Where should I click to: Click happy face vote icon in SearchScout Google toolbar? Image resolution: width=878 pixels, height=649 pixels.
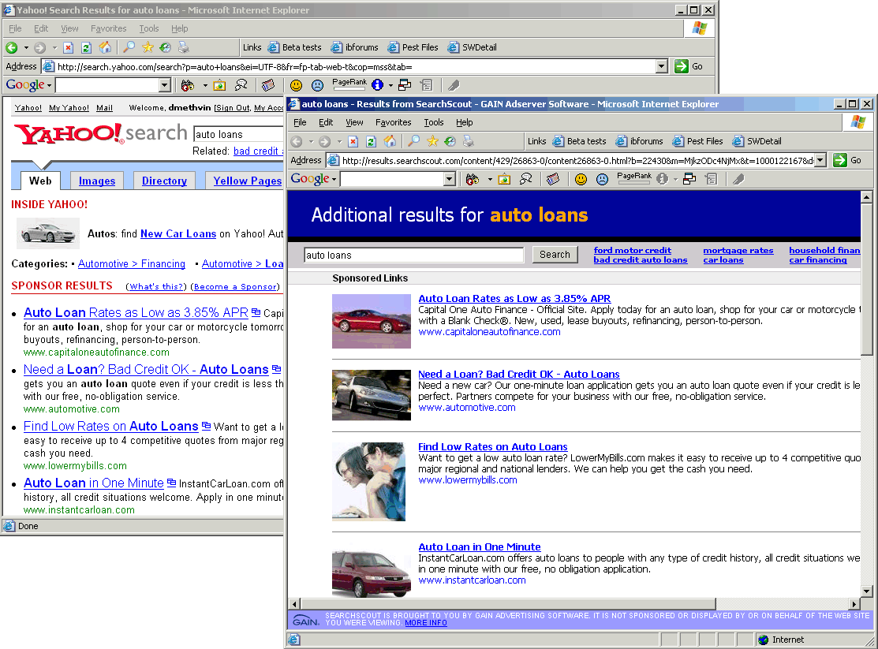(581, 179)
